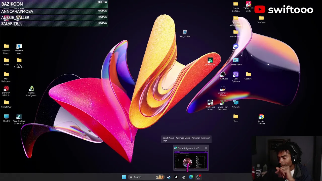Open the Control Panel shortcut
Screen dimensions: 322x181
[x=236, y=62]
